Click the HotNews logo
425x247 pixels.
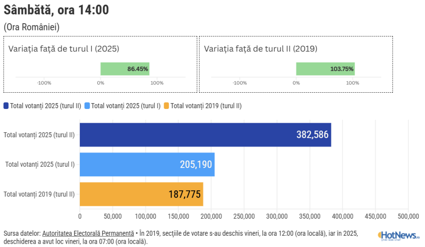click(x=398, y=236)
